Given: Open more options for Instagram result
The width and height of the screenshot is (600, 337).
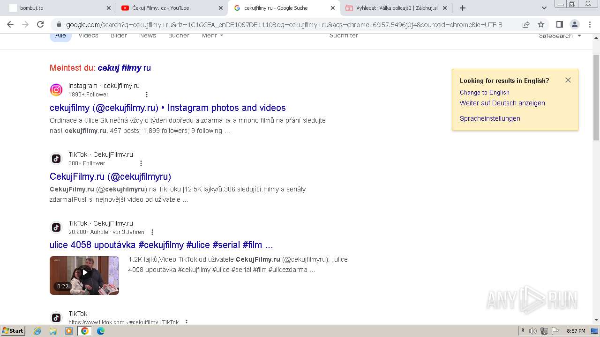Looking at the screenshot, I should coord(147,95).
